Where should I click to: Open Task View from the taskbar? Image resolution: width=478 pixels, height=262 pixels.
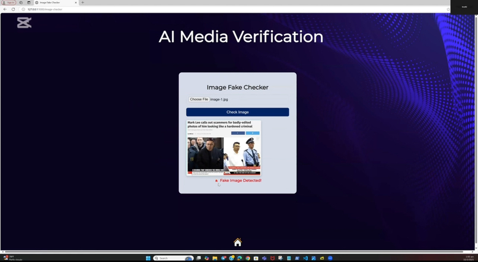pos(199,258)
